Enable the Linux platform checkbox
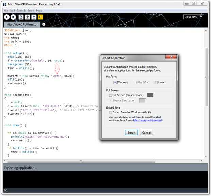 [156, 83]
